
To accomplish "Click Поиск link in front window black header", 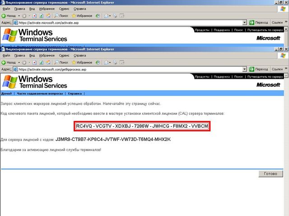I will pyautogui.click(x=238, y=77).
